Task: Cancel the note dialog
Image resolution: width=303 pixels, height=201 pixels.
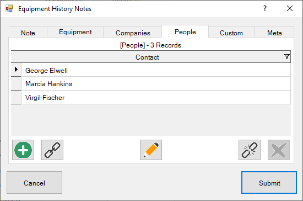Action: [x=34, y=182]
